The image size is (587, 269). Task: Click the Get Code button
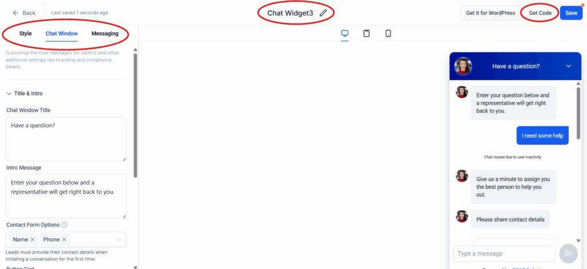click(540, 13)
